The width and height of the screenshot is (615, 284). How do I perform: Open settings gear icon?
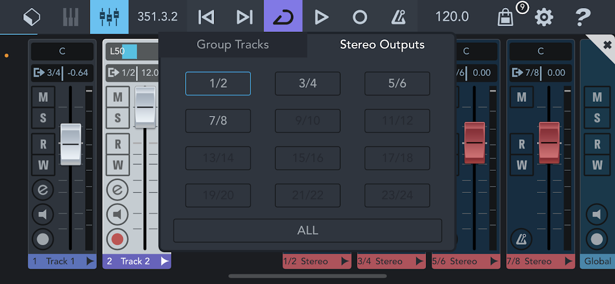[544, 17]
